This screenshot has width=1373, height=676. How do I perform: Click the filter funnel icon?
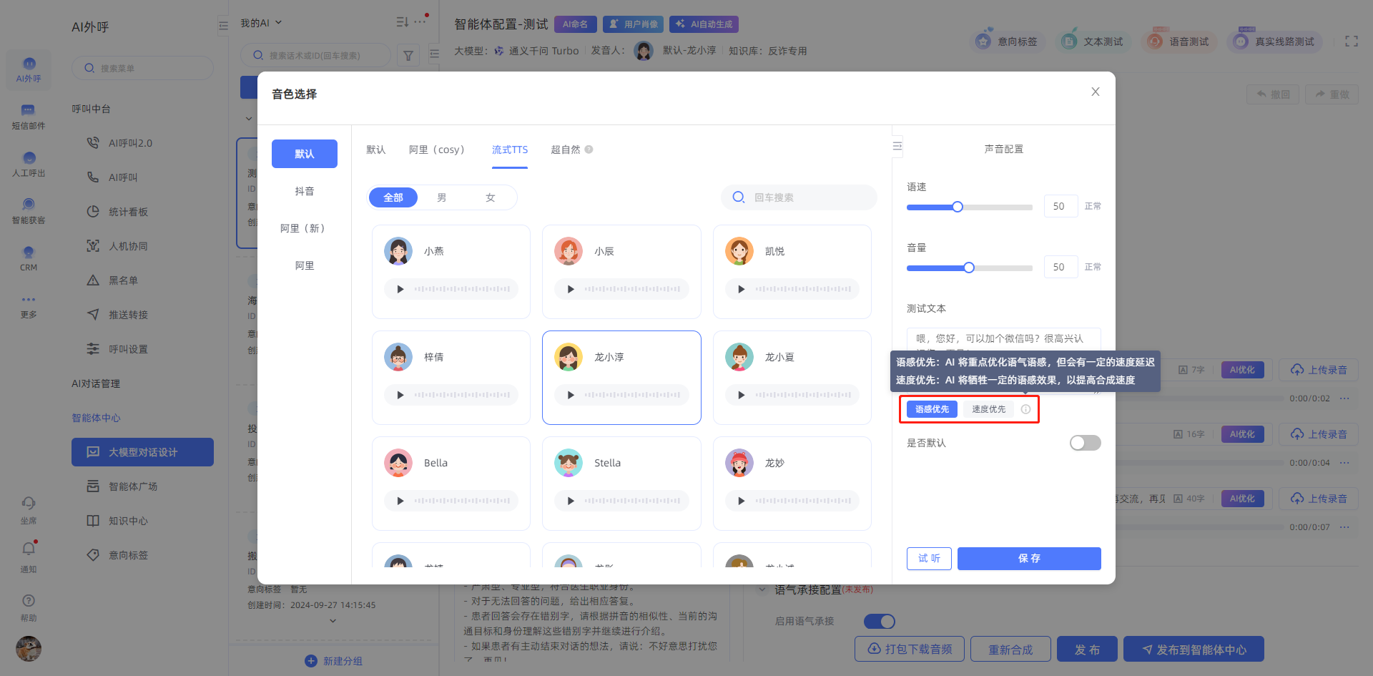point(408,55)
